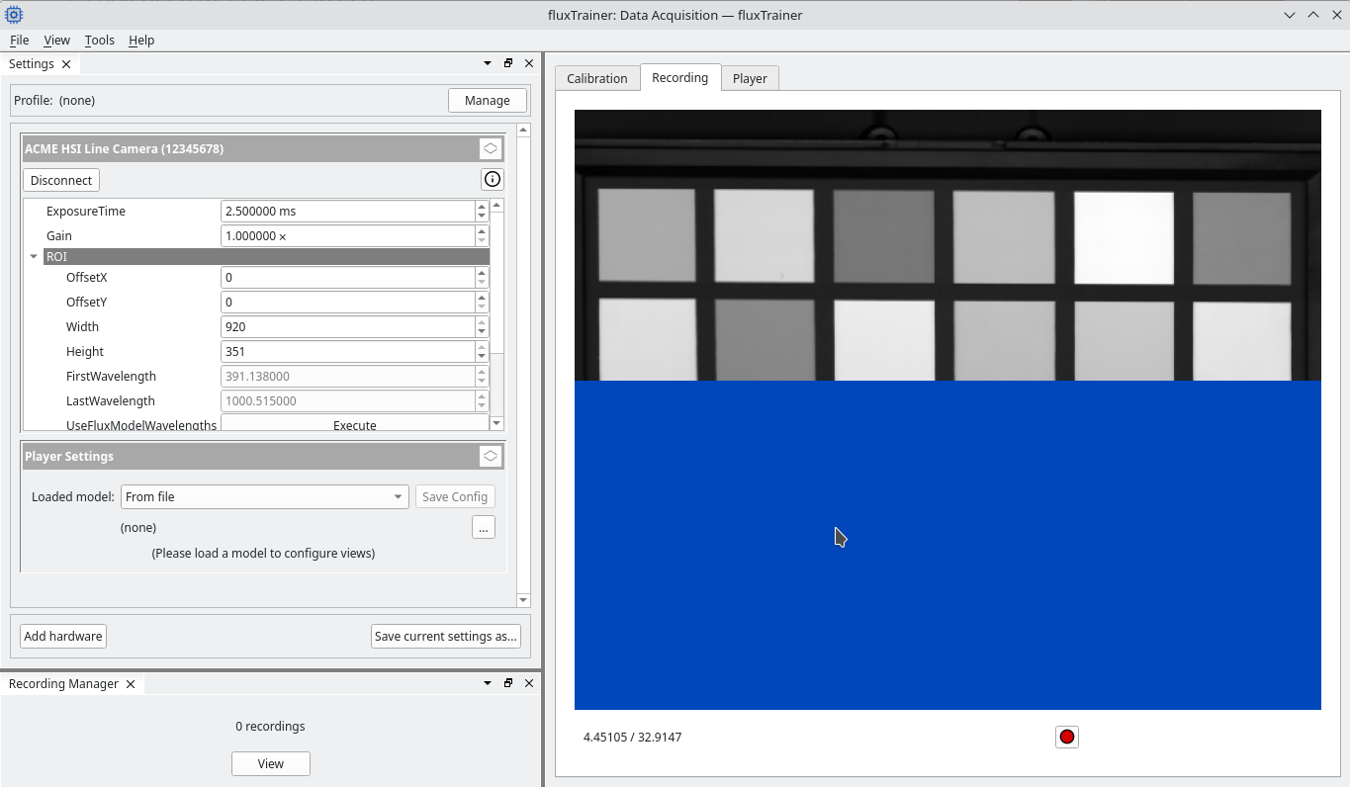Edit the Gain value field

[348, 235]
